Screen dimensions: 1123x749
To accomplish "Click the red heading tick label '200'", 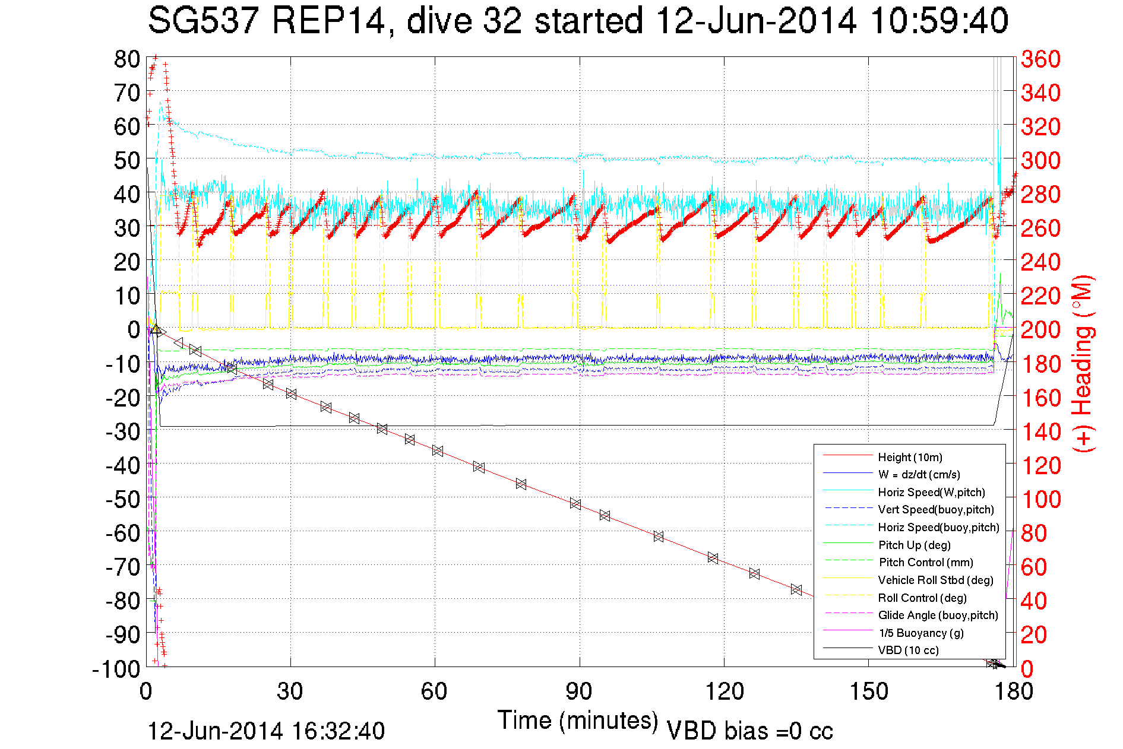I will tap(1040, 330).
